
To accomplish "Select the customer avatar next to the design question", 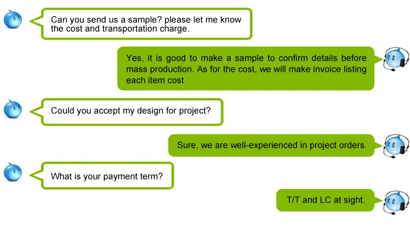I will coord(13,109).
